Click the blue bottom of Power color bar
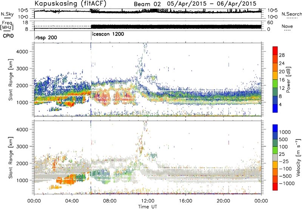This screenshot has height=209, width=302. 275,108
